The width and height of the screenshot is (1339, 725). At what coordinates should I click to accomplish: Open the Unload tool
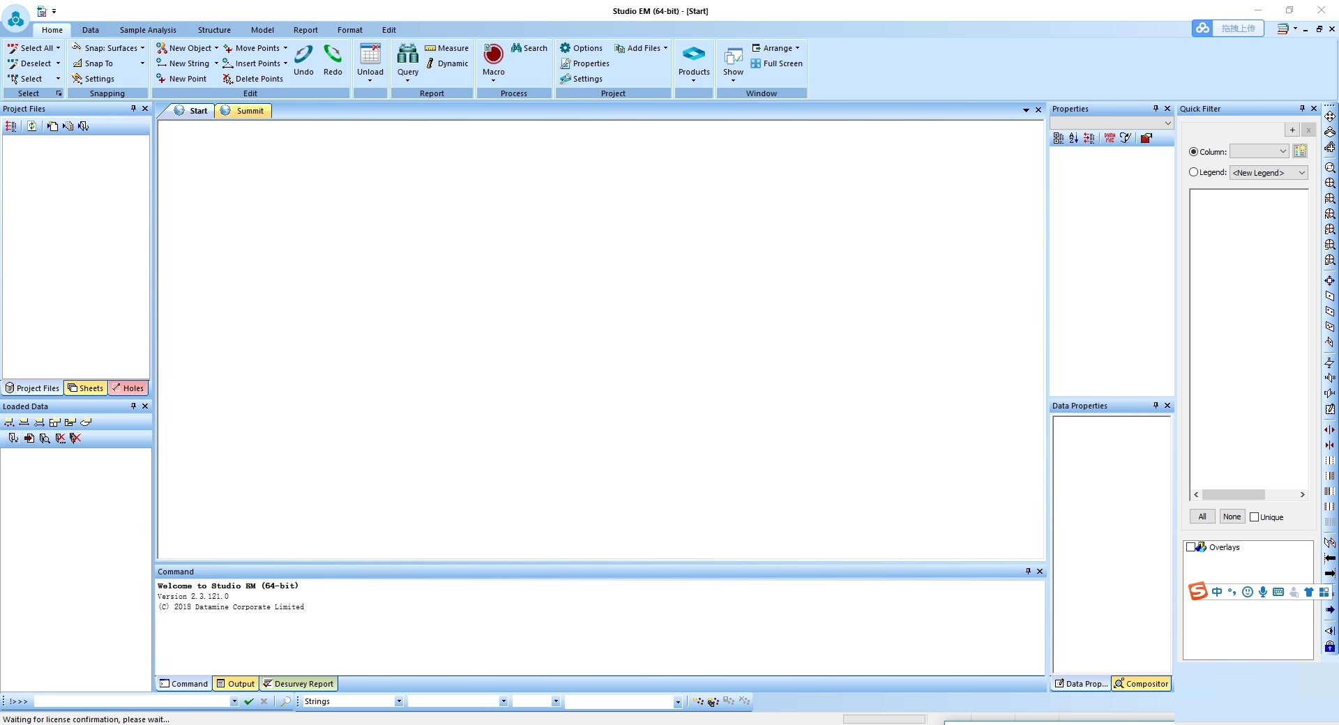point(370,62)
